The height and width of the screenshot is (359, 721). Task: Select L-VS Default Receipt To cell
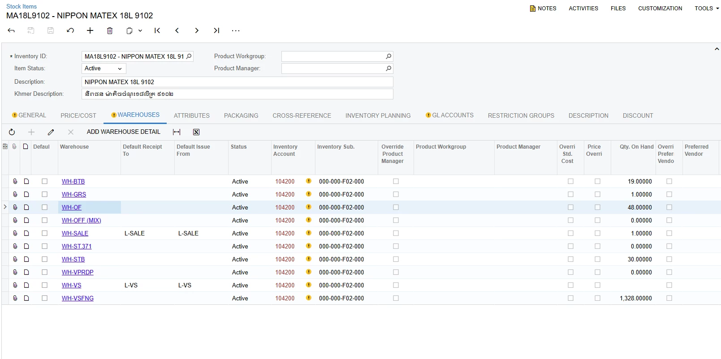pos(147,285)
